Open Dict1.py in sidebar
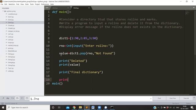Screen dimensions: 196x110 (x=11, y=17)
